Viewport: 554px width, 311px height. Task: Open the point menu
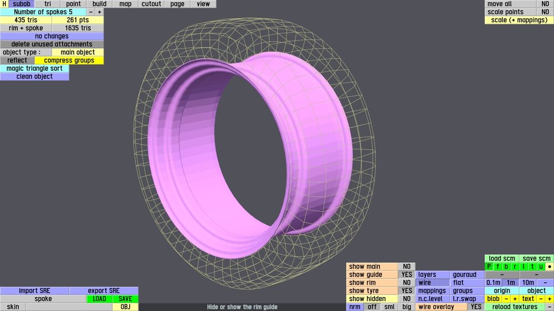point(74,4)
